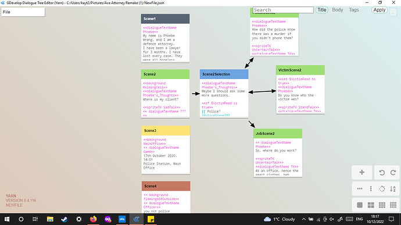Arrange nodes in a vertical line
This screenshot has height=225, width=401.
[x=371, y=189]
